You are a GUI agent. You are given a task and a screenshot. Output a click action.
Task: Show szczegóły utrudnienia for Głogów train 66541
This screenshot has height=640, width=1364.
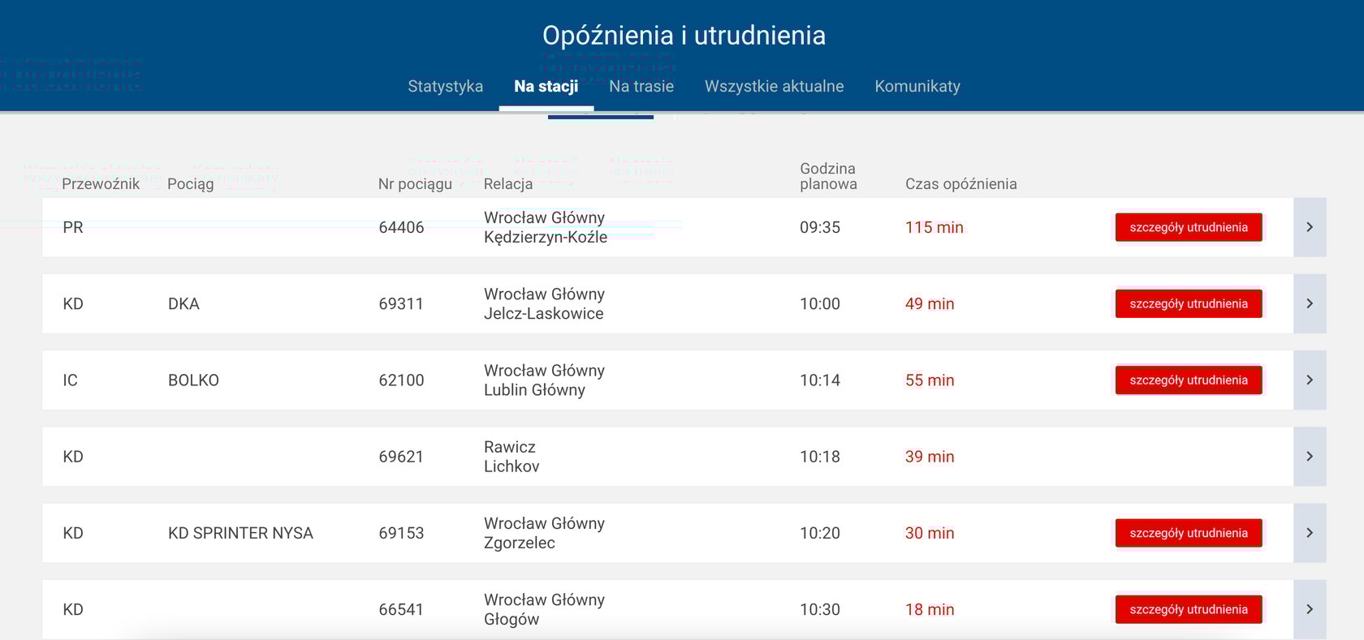click(1189, 609)
